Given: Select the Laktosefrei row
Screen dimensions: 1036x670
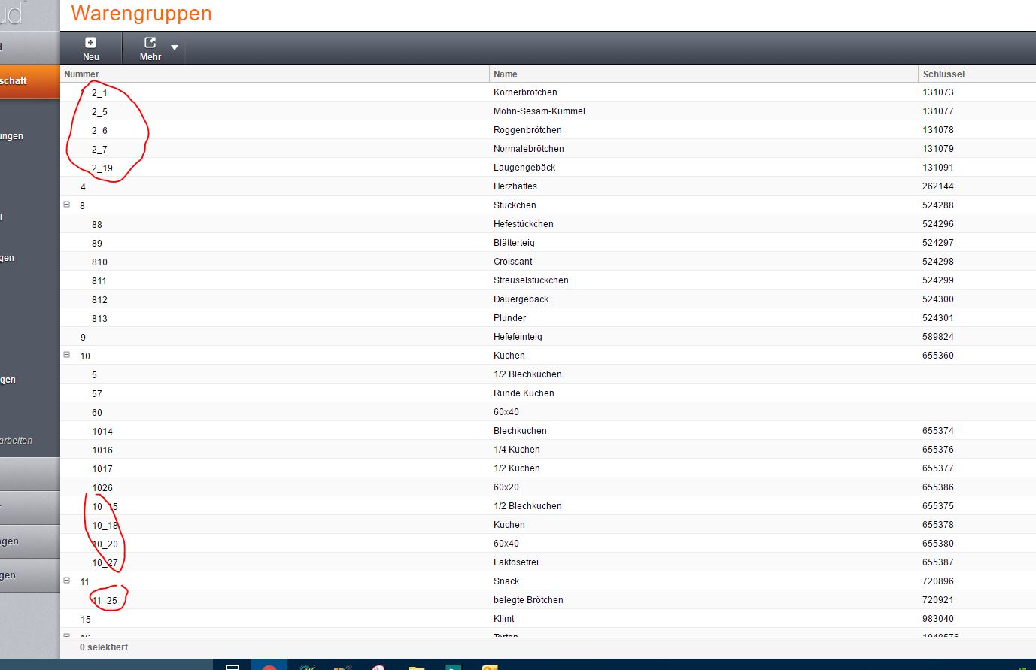Looking at the screenshot, I should pos(516,562).
